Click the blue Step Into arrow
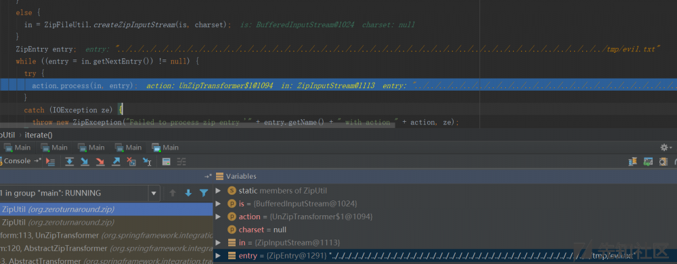The image size is (677, 264). [85, 161]
